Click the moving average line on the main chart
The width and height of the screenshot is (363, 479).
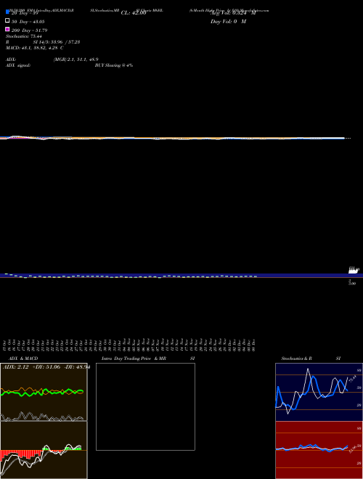tap(172, 138)
